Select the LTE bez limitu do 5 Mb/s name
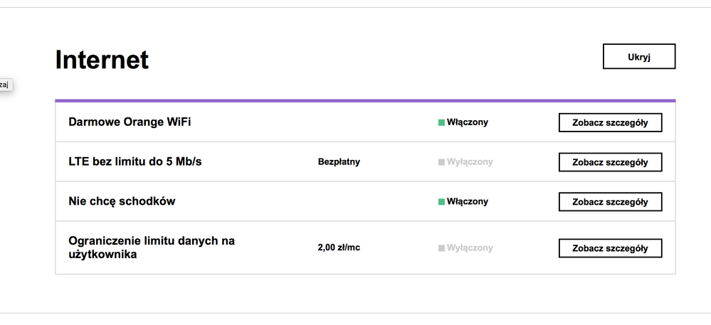Image resolution: width=711 pixels, height=325 pixels. pos(135,162)
